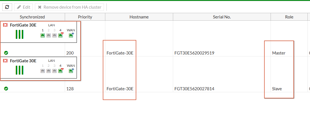Click the Edit button

pyautogui.click(x=24, y=7)
